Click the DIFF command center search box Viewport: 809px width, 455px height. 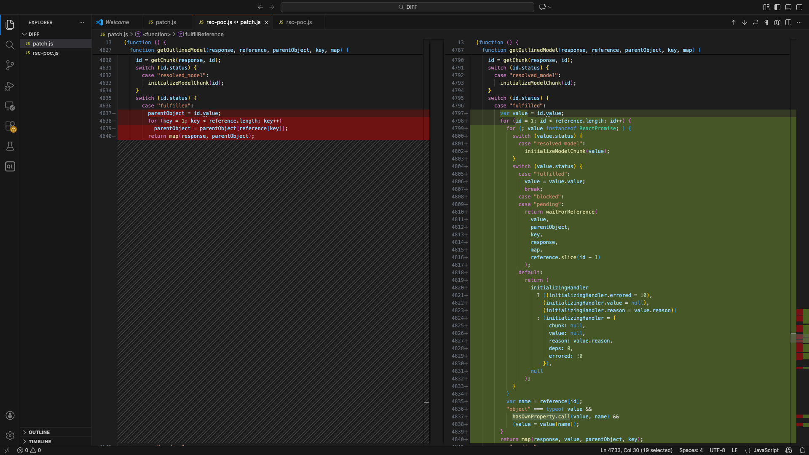[x=407, y=7]
